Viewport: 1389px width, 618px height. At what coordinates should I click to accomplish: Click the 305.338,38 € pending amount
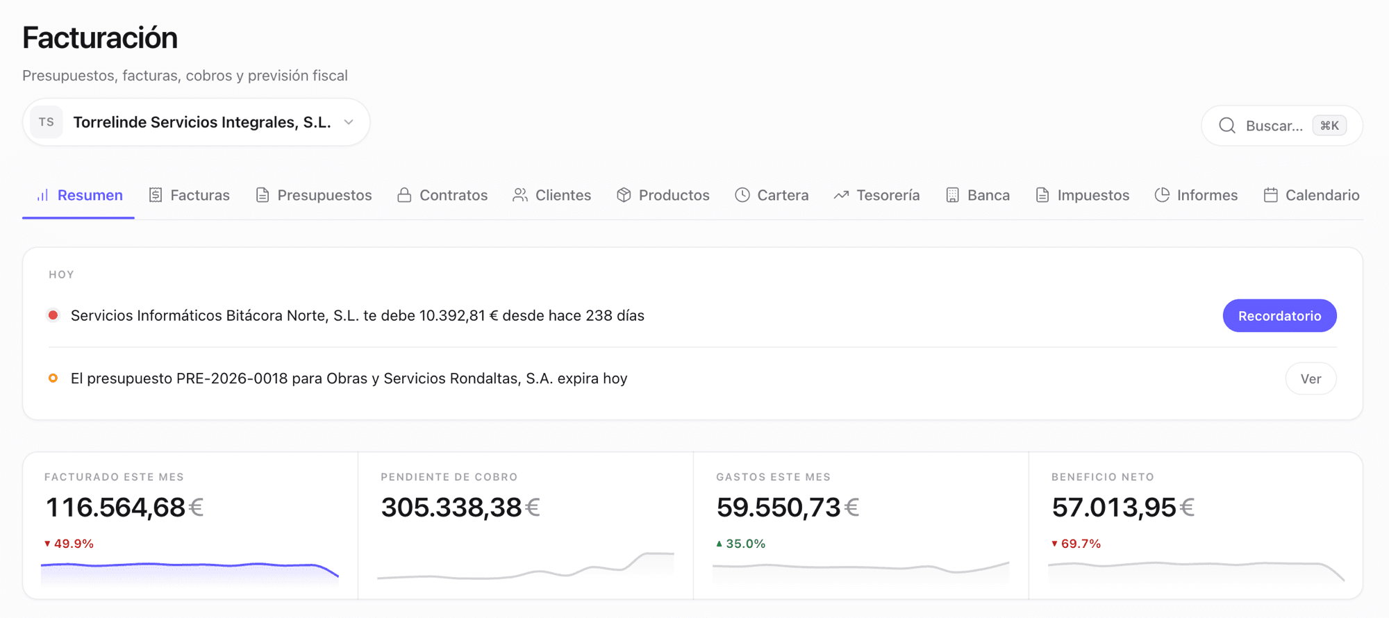(x=460, y=508)
